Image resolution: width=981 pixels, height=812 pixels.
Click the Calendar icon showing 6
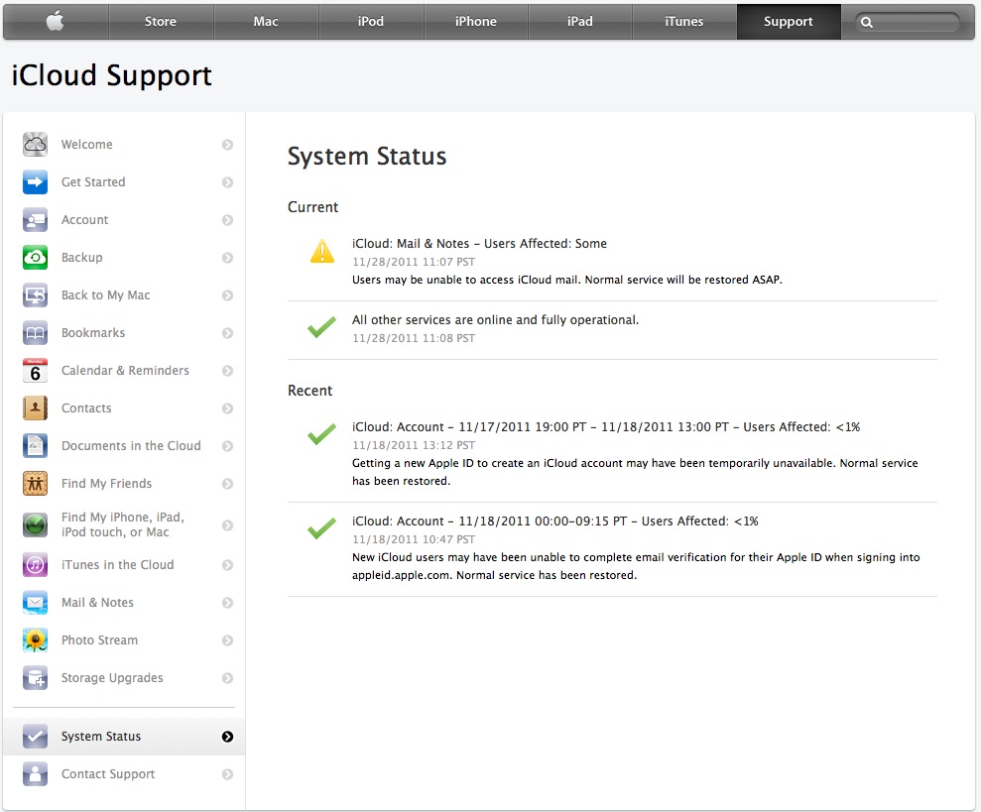click(x=35, y=371)
